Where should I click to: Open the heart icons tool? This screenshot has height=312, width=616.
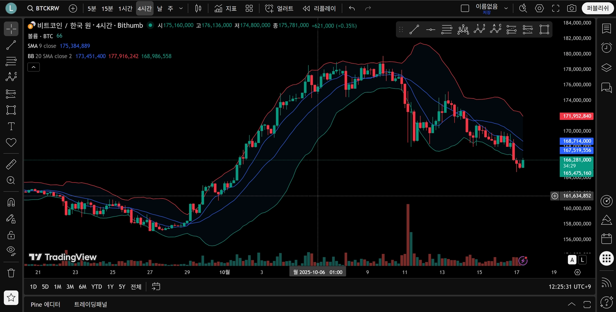coord(11,142)
